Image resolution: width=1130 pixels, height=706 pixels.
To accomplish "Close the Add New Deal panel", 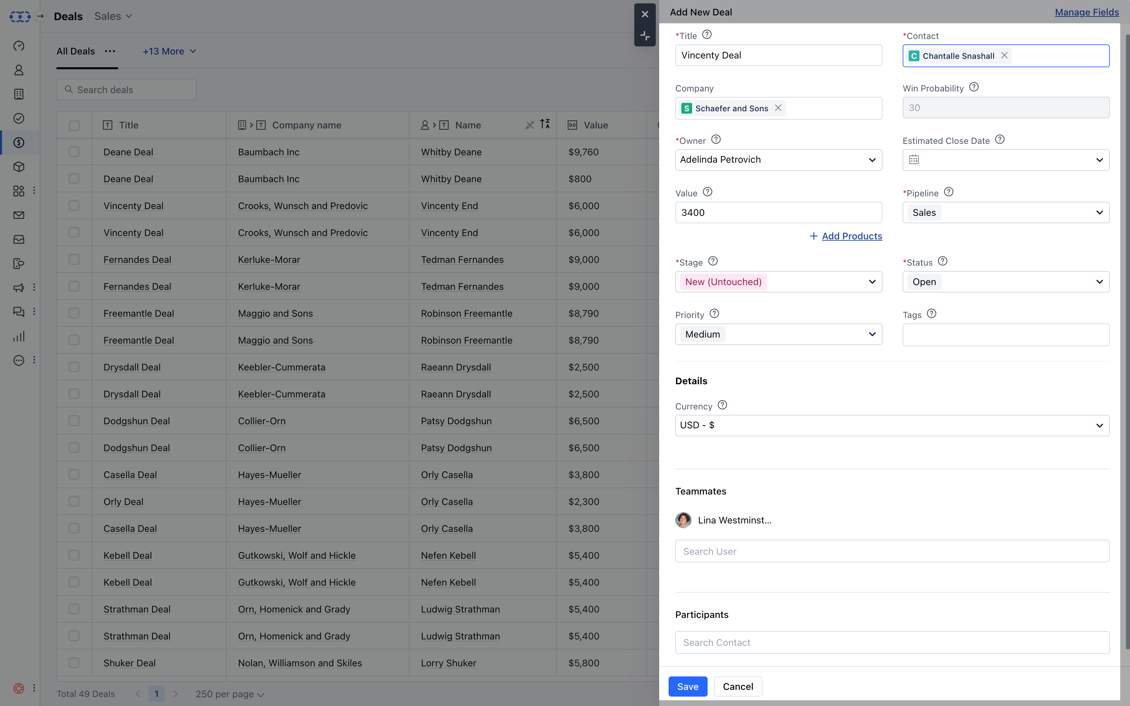I will 645,14.
